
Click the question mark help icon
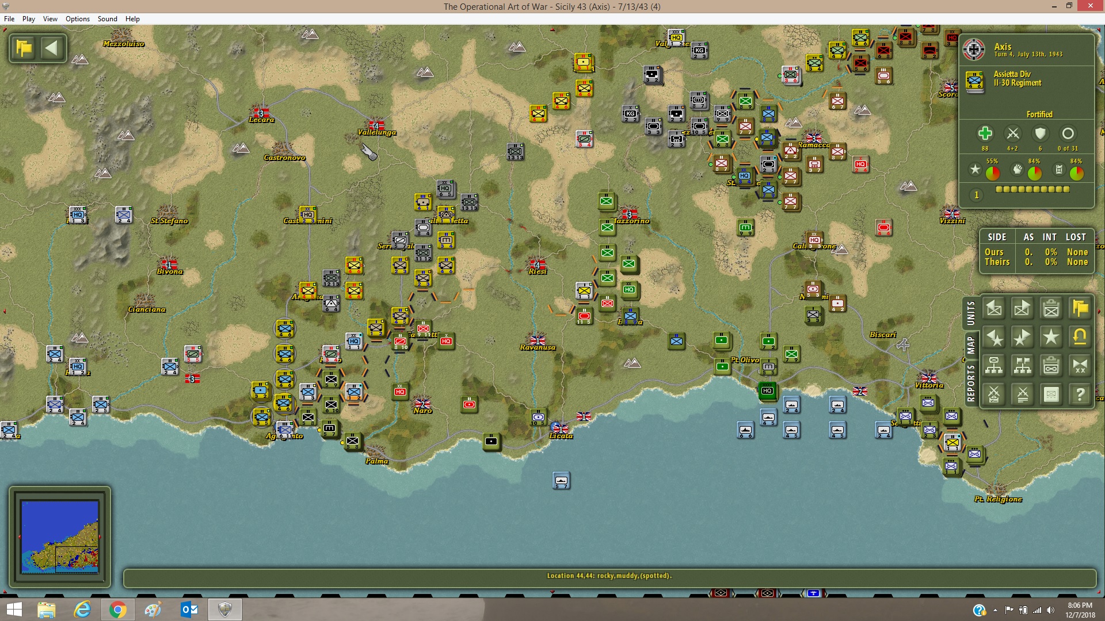pos(1080,394)
